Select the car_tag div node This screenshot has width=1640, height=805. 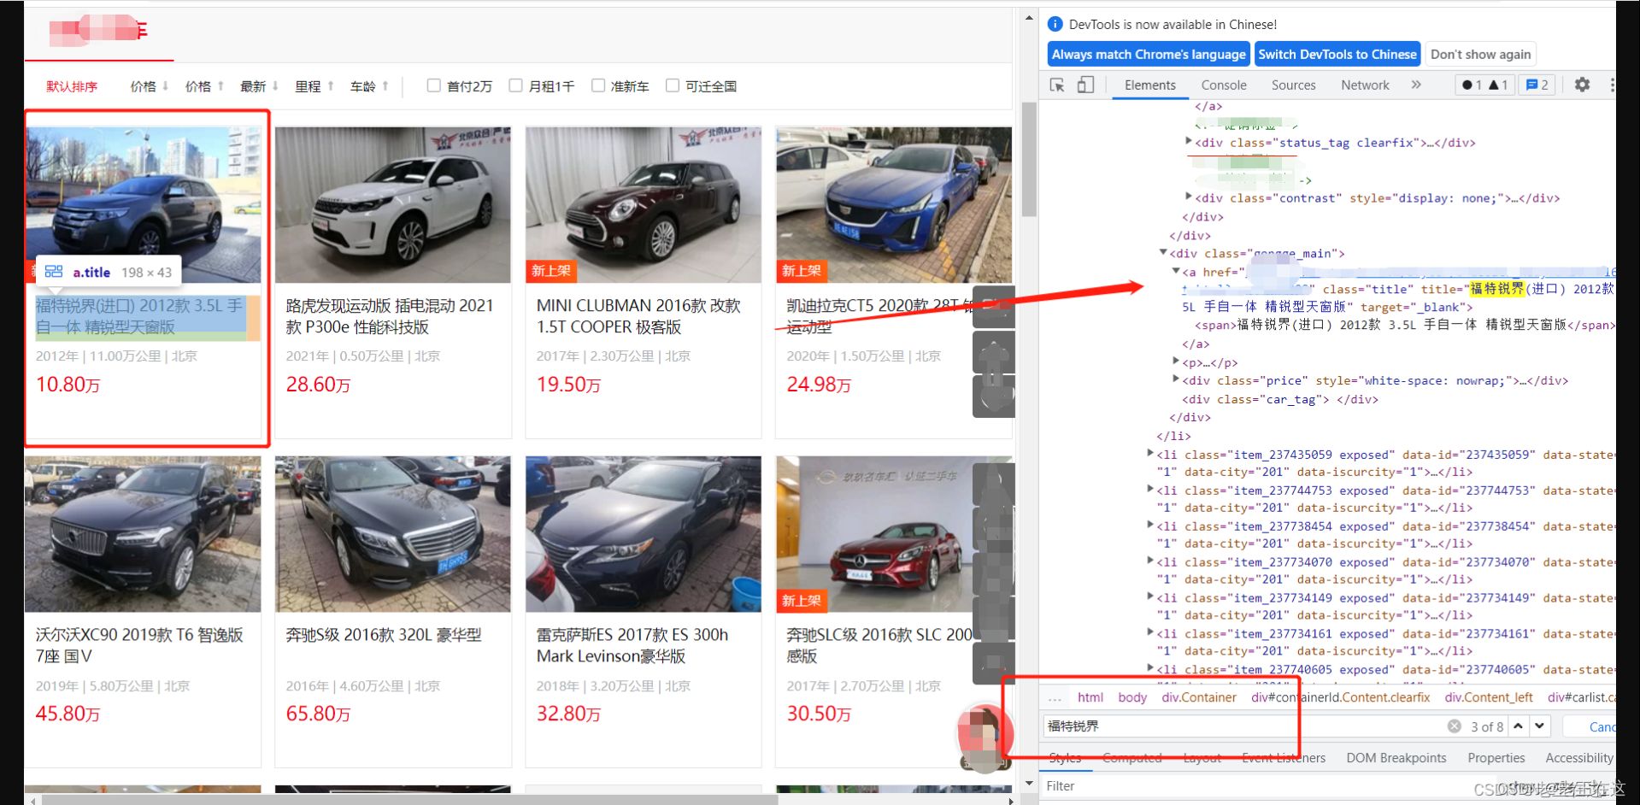tap(1279, 399)
